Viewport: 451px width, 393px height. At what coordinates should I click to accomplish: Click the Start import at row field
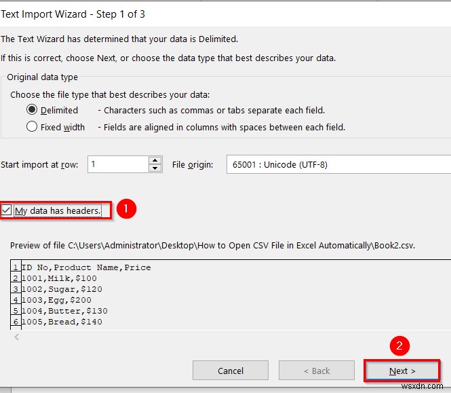point(118,164)
